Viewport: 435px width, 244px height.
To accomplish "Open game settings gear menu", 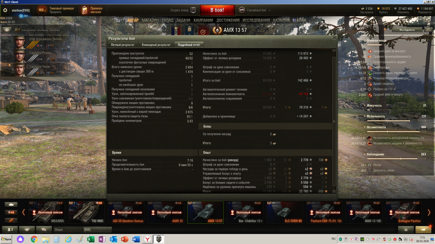I will [5, 10].
